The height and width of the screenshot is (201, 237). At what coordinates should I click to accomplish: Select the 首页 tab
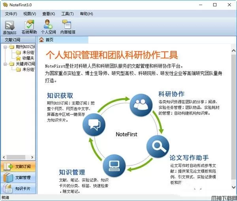tap(63, 40)
